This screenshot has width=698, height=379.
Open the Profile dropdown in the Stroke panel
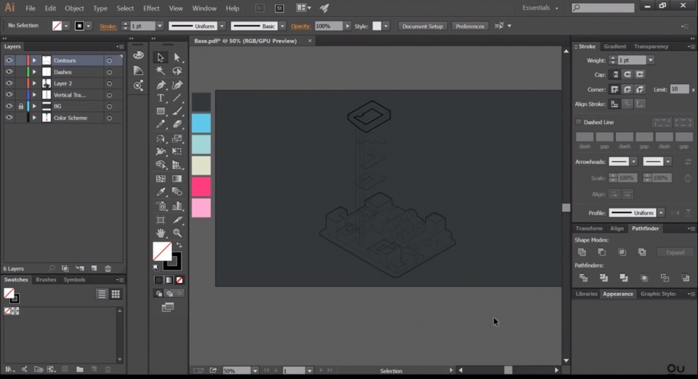[659, 212]
